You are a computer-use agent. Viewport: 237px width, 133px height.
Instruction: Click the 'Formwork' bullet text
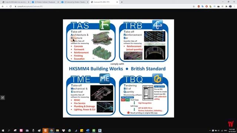[x=79, y=50]
